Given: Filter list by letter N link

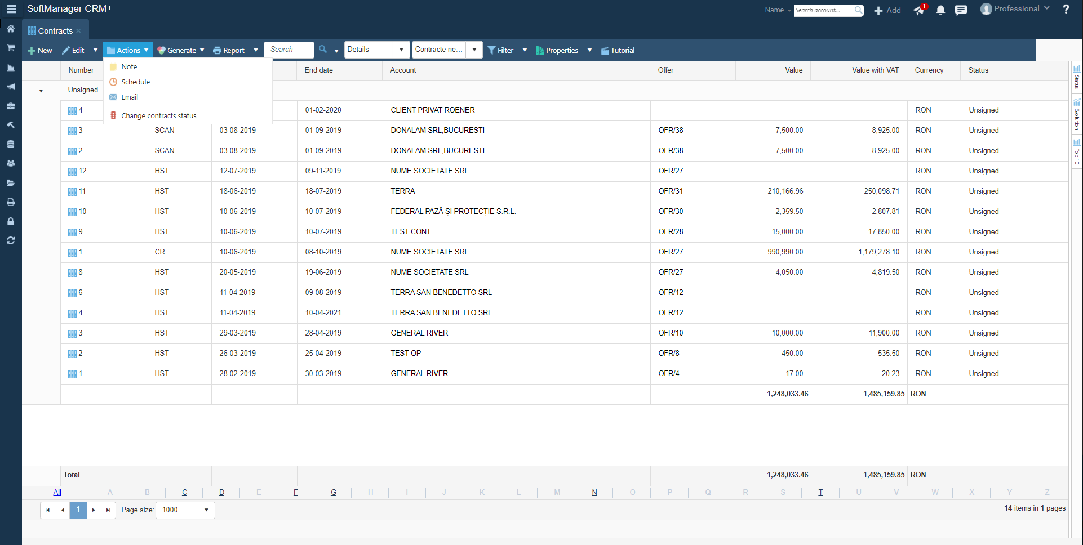Looking at the screenshot, I should tap(594, 493).
